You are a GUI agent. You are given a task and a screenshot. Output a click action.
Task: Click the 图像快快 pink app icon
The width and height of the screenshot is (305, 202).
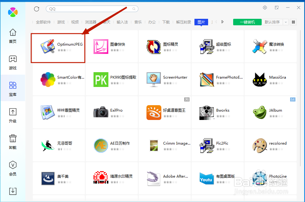click(101, 47)
